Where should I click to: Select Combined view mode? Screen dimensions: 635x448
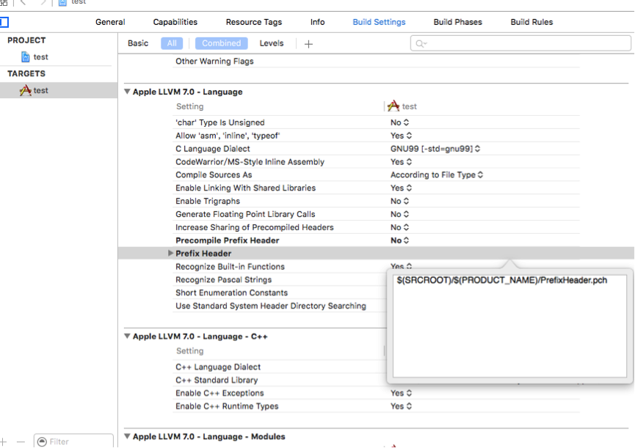[x=221, y=43]
